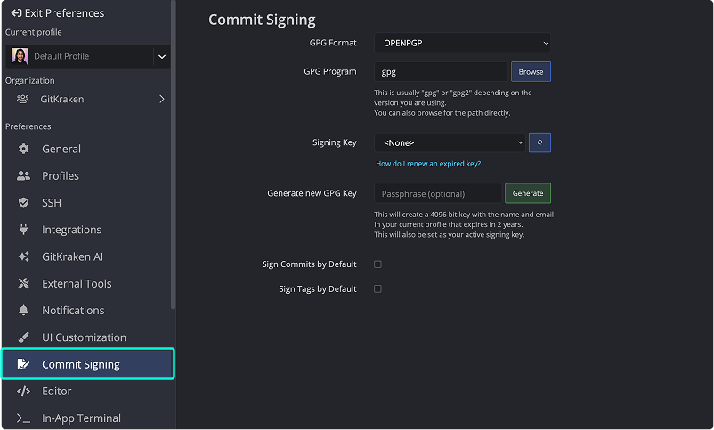Click the Browse button for GPG Program
Viewport: 714px width, 430px height.
[531, 71]
